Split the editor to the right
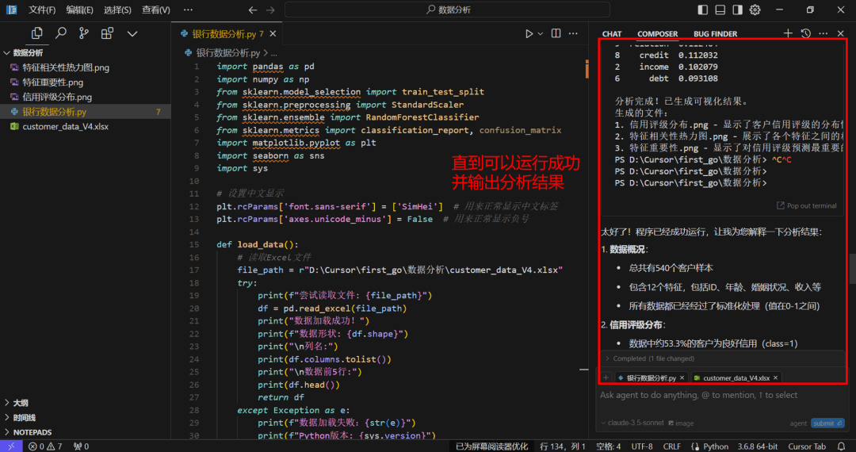Image resolution: width=856 pixels, height=452 pixels. [x=556, y=34]
